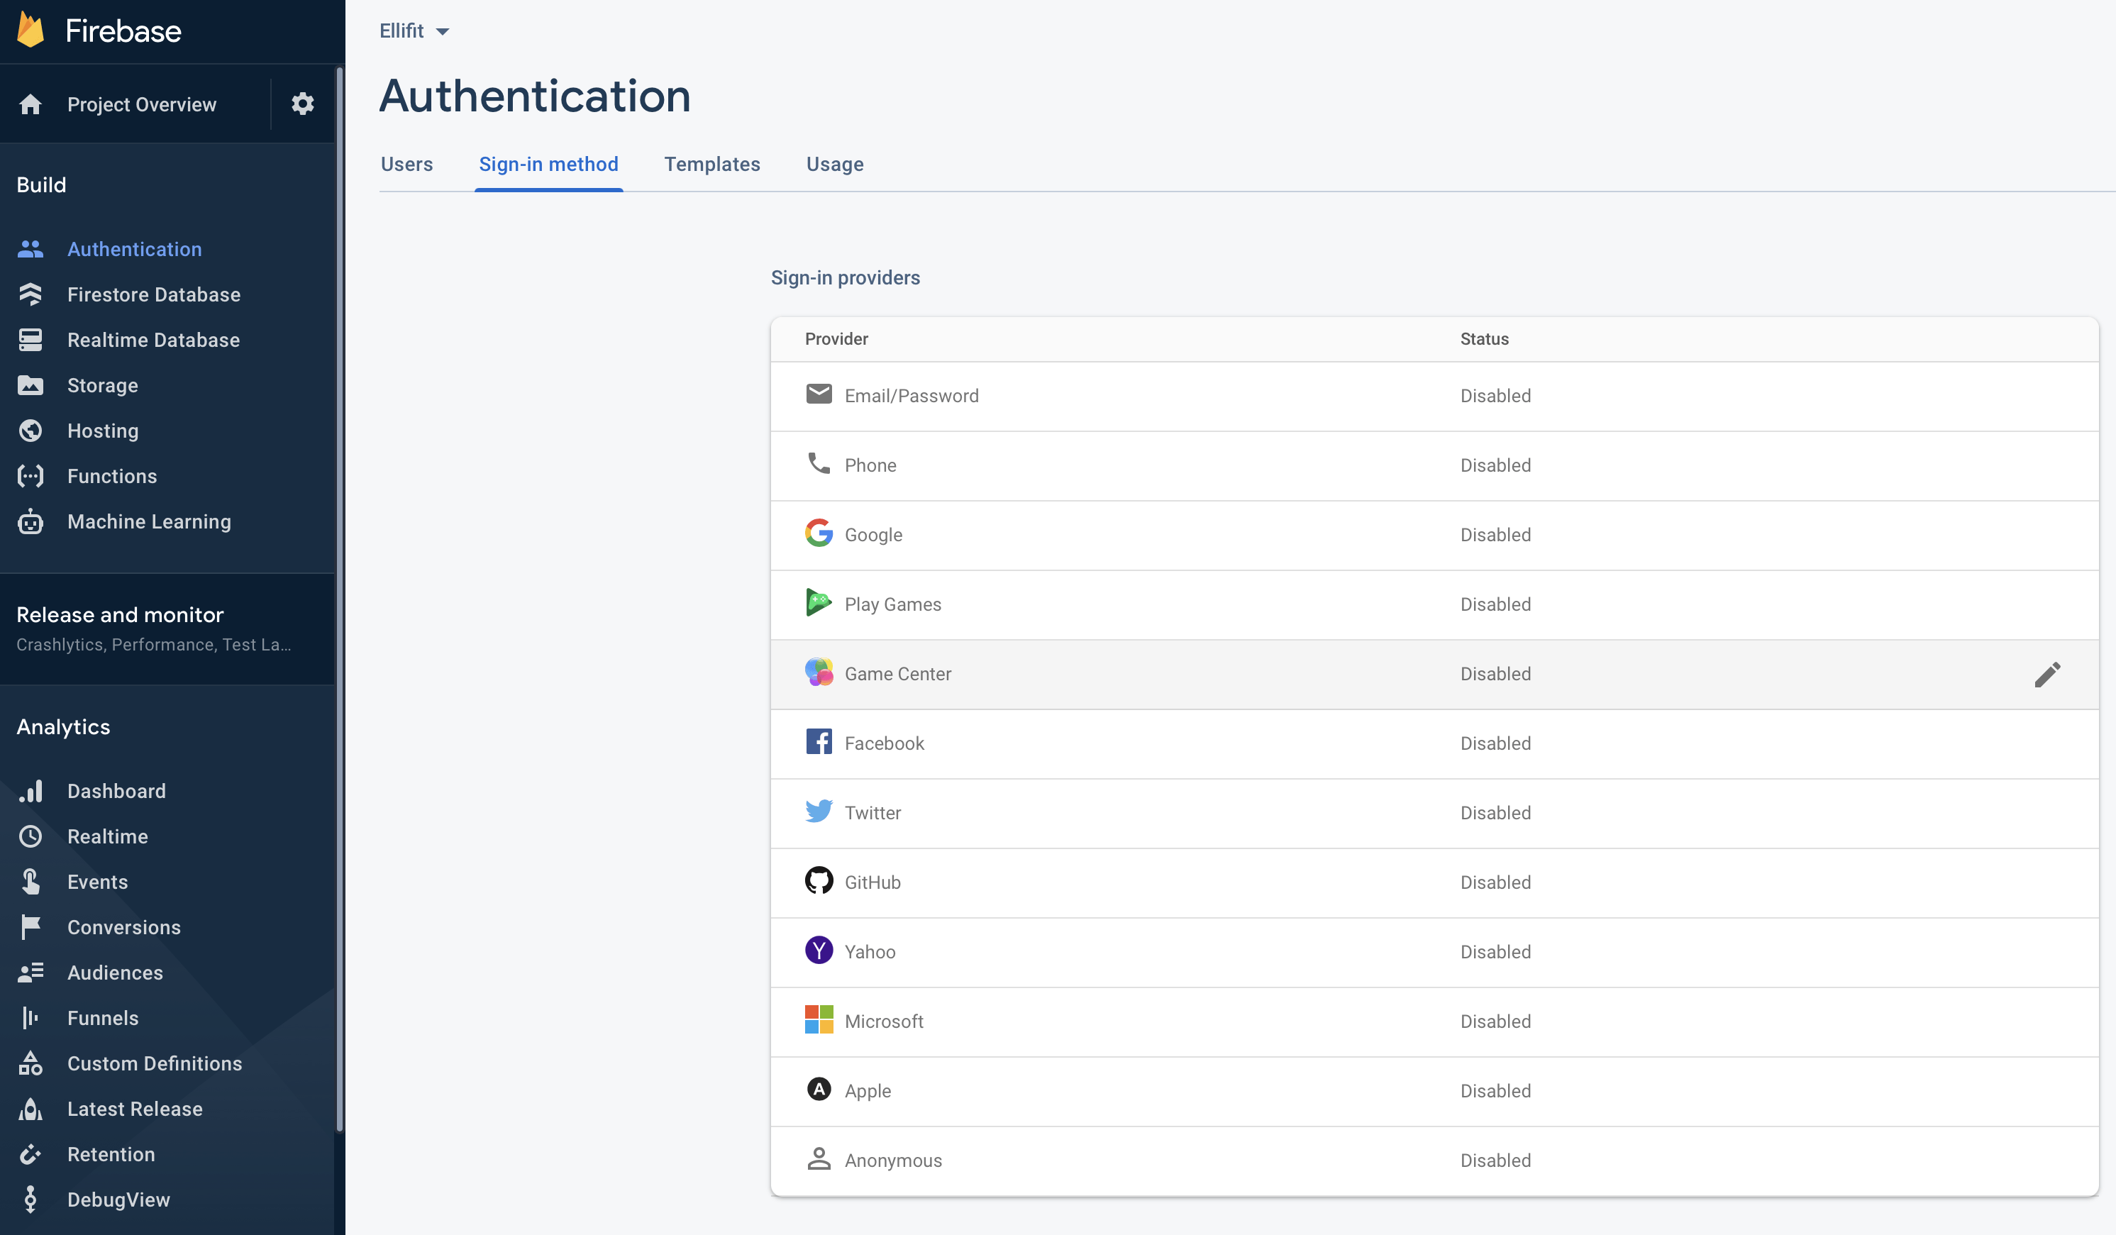
Task: Click the Apple provider logo
Action: (x=819, y=1089)
